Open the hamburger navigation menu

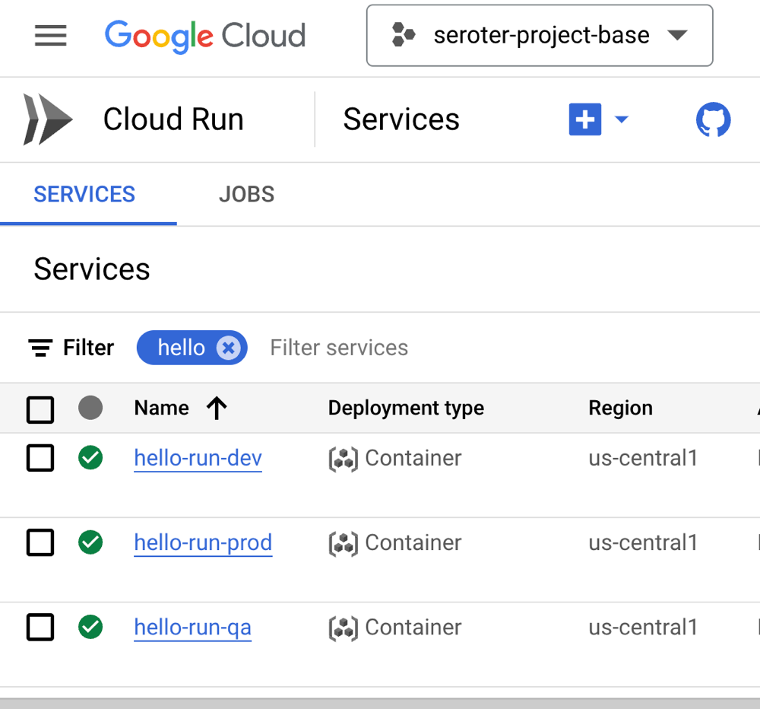click(51, 36)
